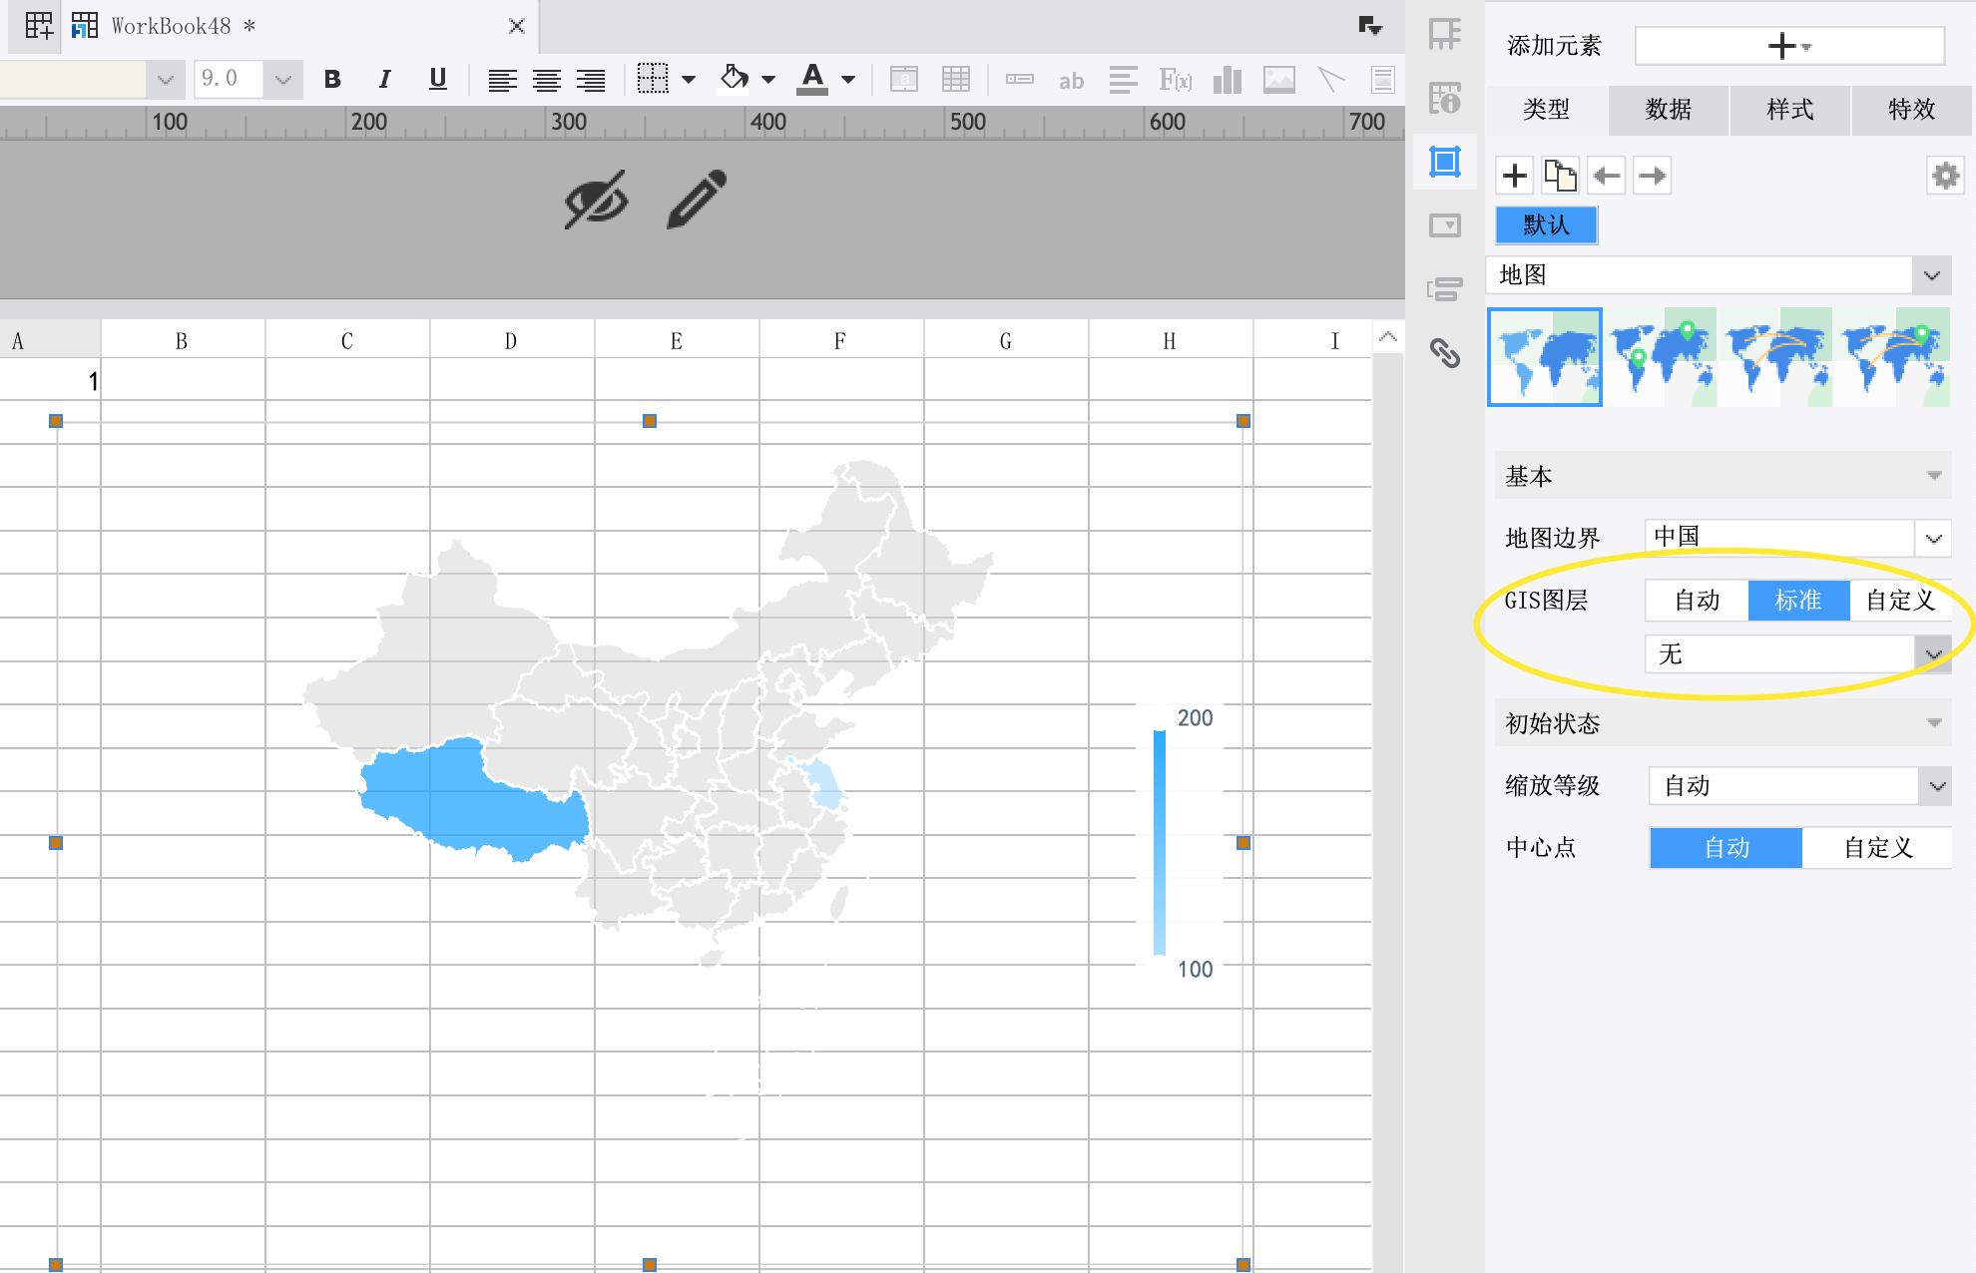Select the 自定义 GIS layer option
This screenshot has height=1273, width=1976.
click(1900, 600)
